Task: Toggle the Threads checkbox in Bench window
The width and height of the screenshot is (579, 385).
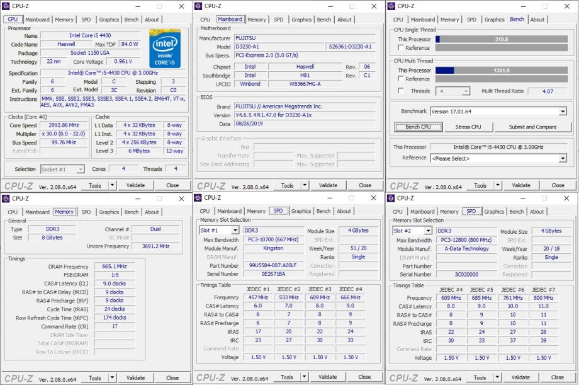Action: tap(401, 91)
